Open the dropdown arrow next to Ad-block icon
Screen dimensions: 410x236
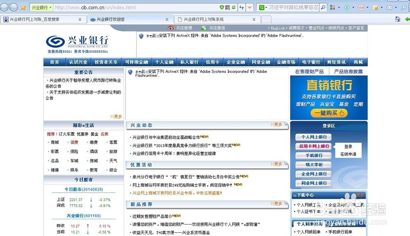(367, 7)
